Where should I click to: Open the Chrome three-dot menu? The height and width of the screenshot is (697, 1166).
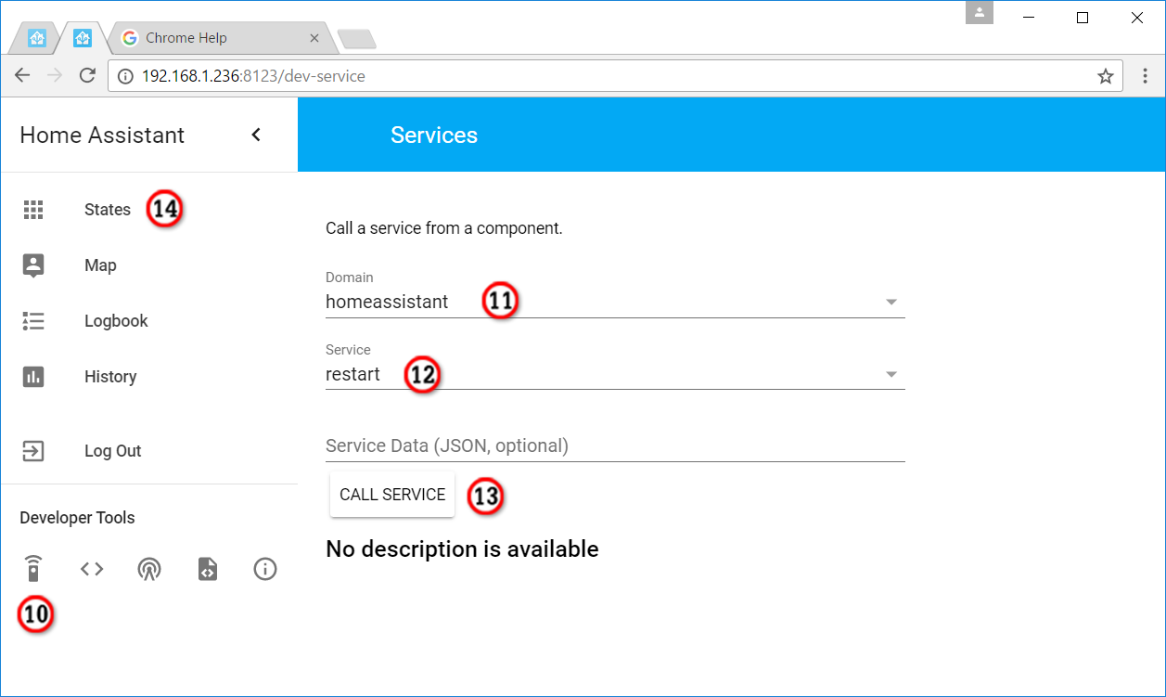[x=1147, y=76]
